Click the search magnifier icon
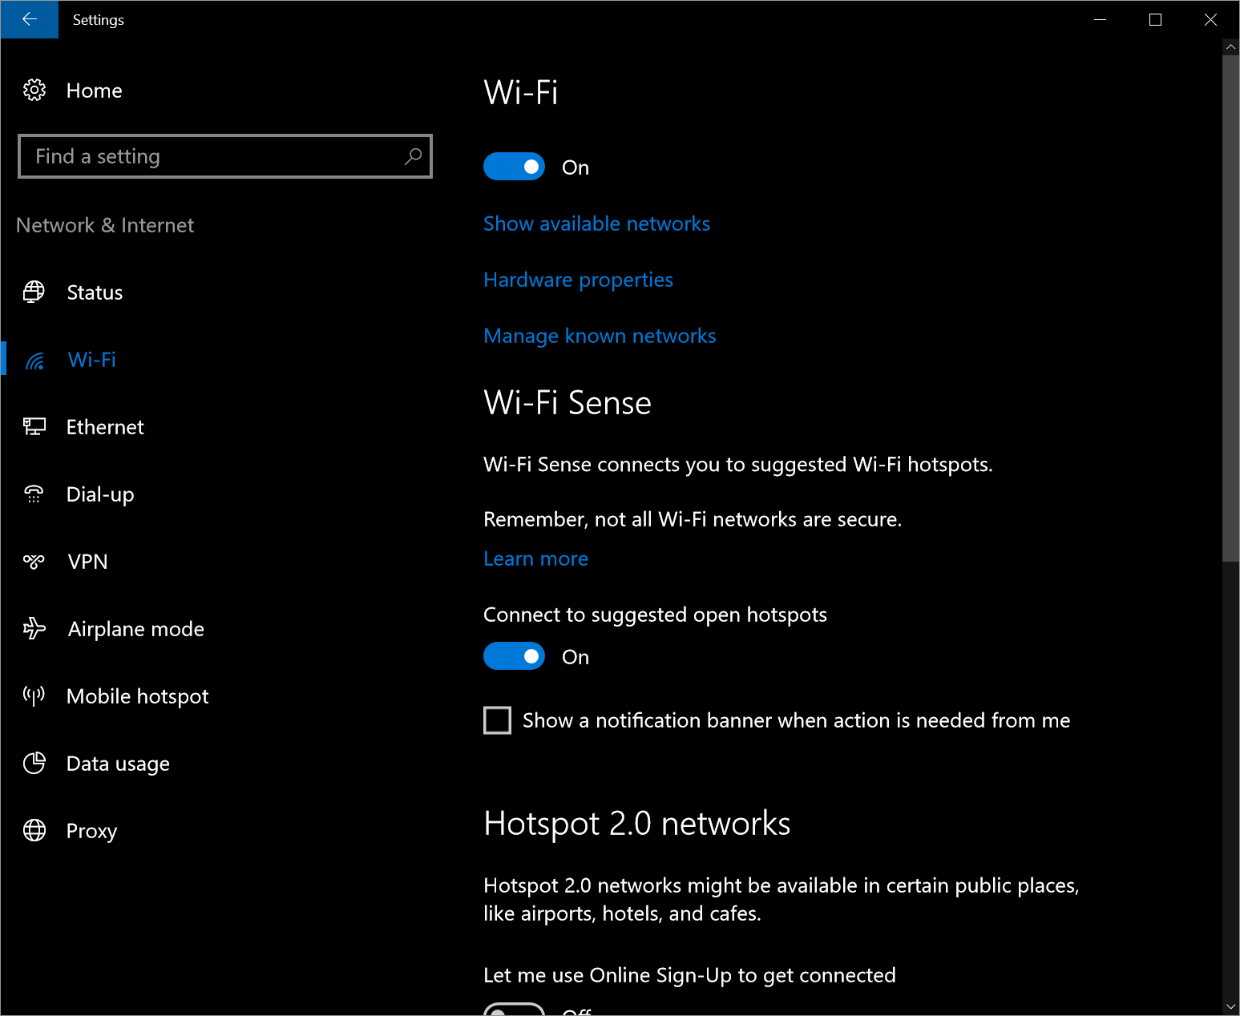This screenshot has height=1016, width=1240. (413, 156)
